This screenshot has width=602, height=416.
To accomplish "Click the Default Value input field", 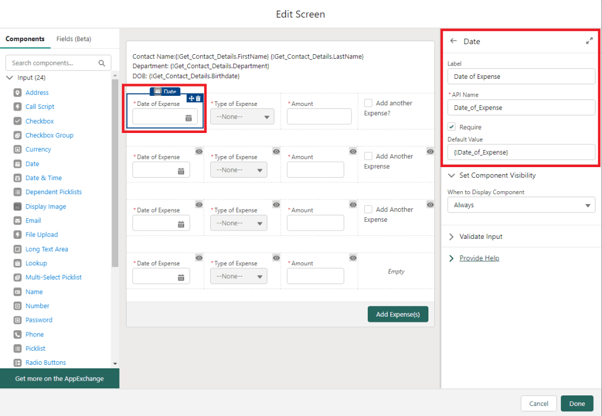I will pyautogui.click(x=521, y=152).
